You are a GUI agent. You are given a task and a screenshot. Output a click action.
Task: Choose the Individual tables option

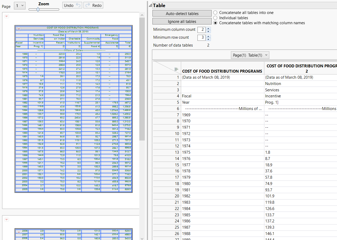(x=215, y=18)
